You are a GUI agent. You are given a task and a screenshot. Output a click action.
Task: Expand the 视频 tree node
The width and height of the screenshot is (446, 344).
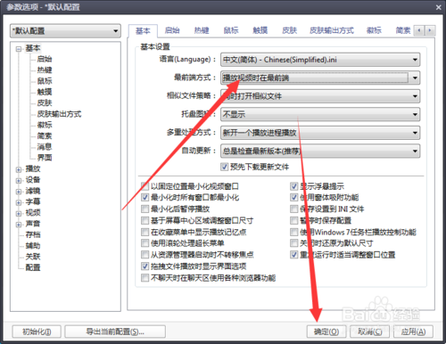pyautogui.click(x=19, y=213)
